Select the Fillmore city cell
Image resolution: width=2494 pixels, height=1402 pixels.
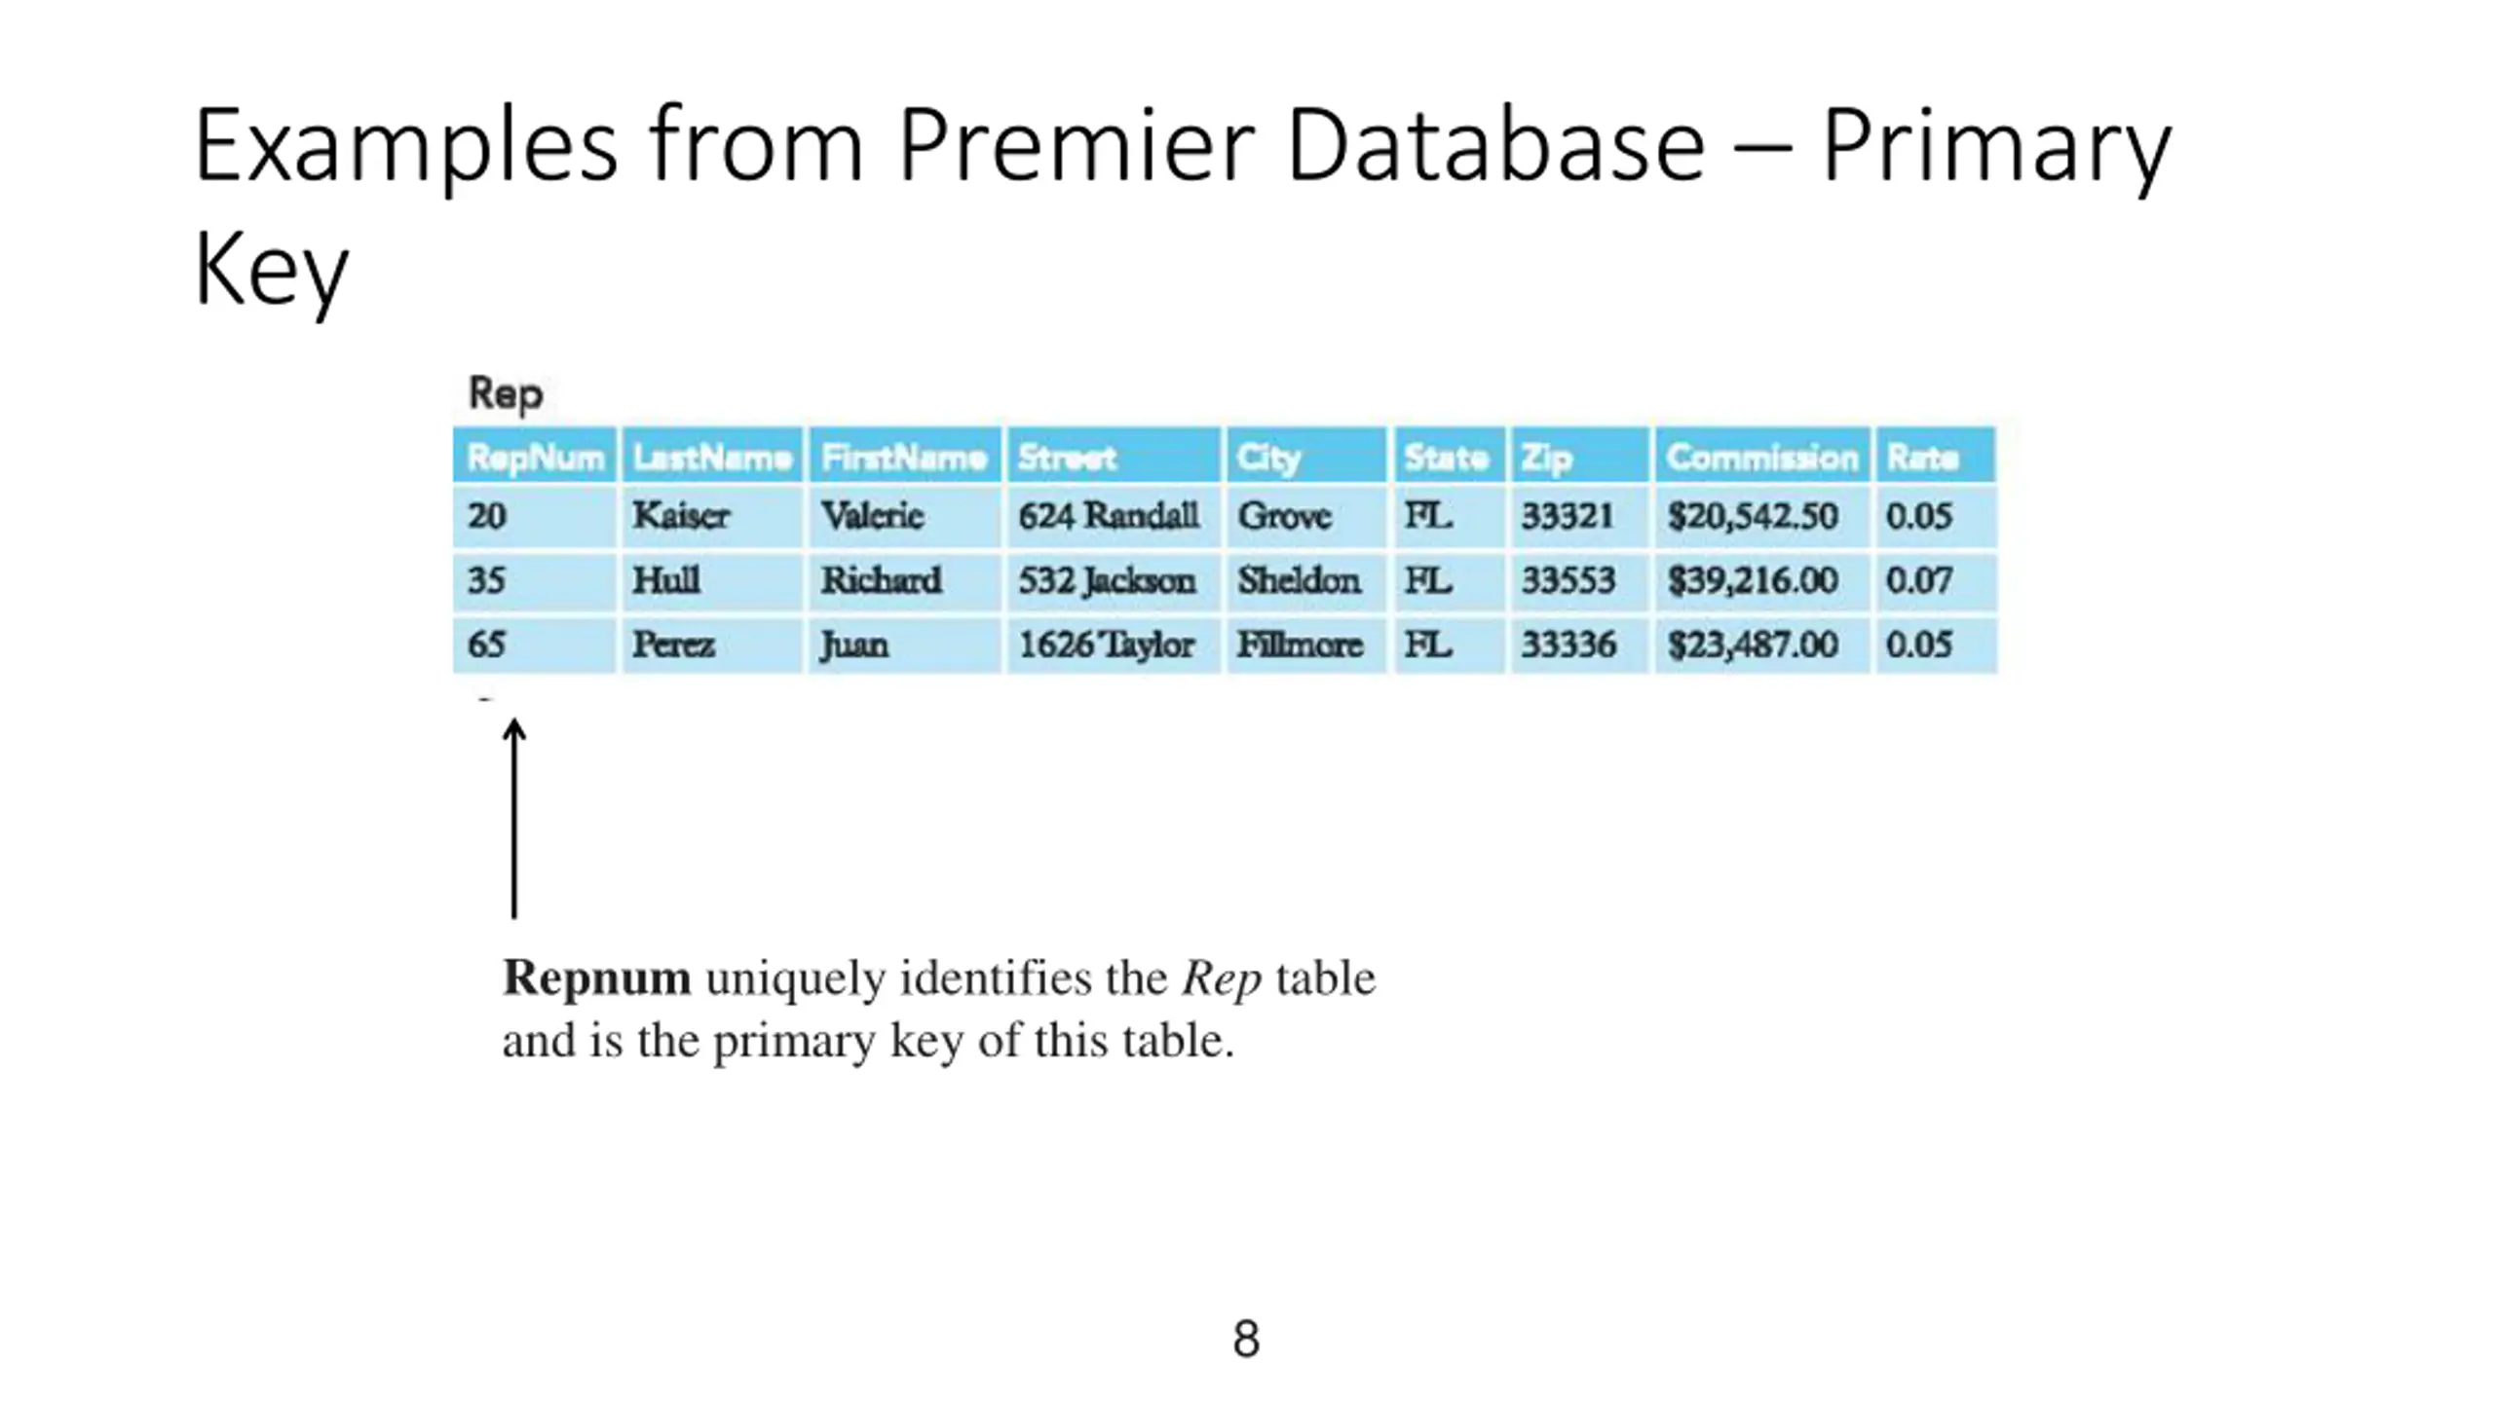pyautogui.click(x=1300, y=645)
